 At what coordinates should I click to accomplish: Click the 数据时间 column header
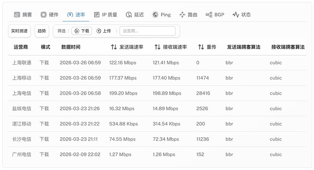(71, 47)
